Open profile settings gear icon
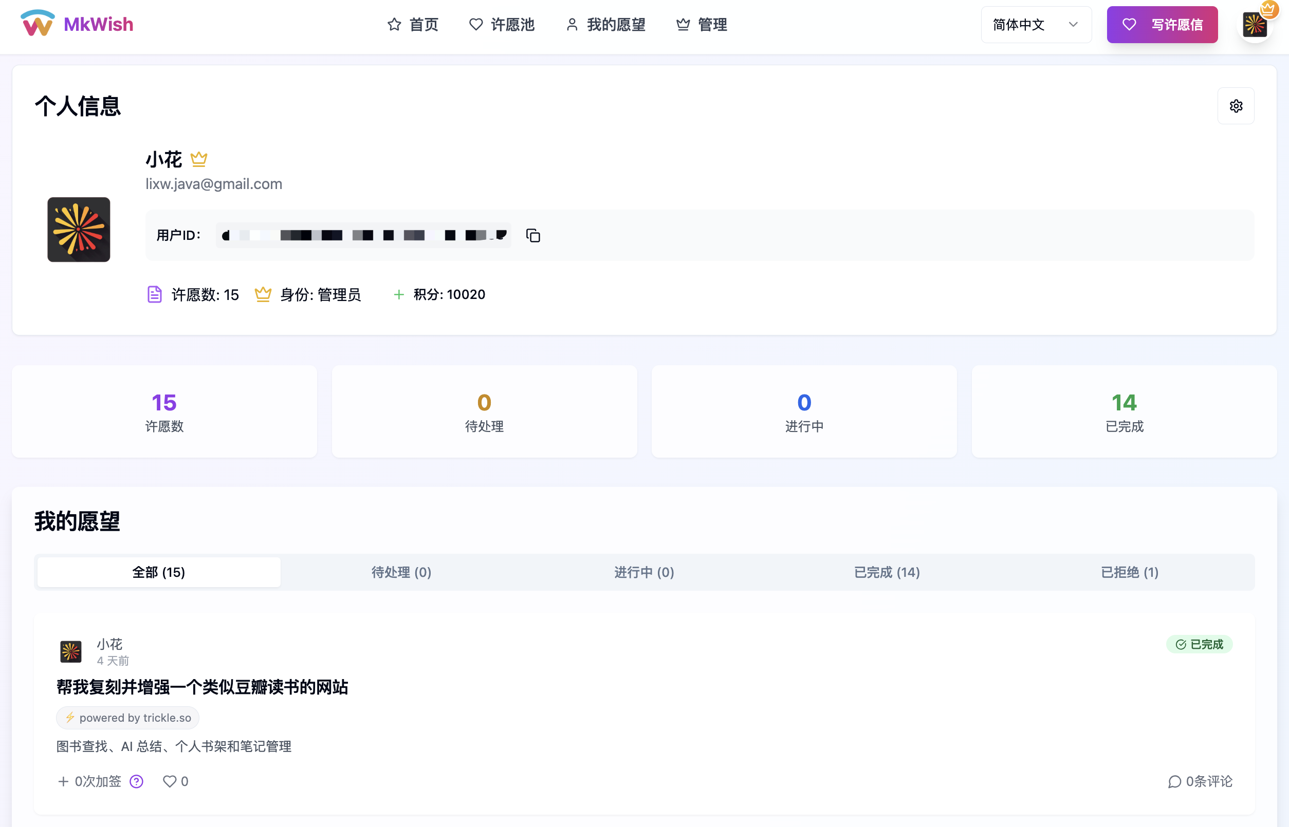Image resolution: width=1289 pixels, height=827 pixels. [x=1236, y=106]
